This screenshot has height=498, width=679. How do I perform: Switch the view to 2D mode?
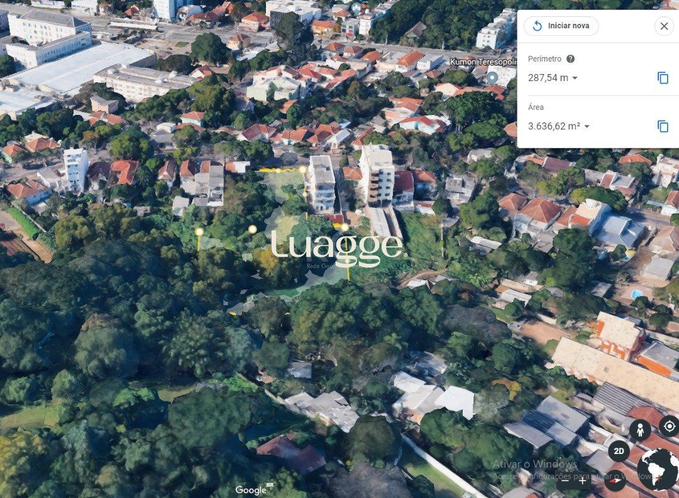619,452
